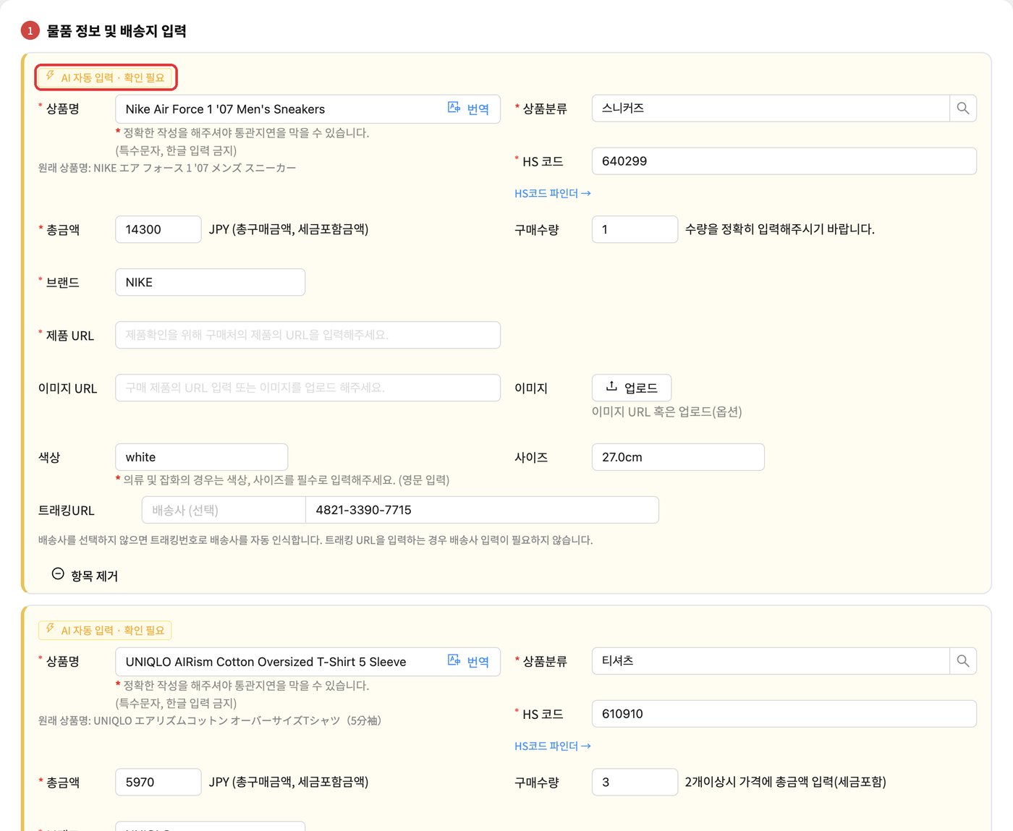Click the 번역 translate button for Nike item
This screenshot has height=831, width=1013.
click(x=469, y=109)
